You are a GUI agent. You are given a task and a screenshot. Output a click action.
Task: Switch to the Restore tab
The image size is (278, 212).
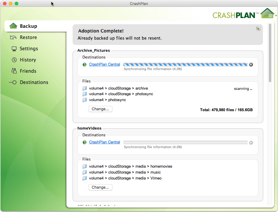tap(28, 37)
